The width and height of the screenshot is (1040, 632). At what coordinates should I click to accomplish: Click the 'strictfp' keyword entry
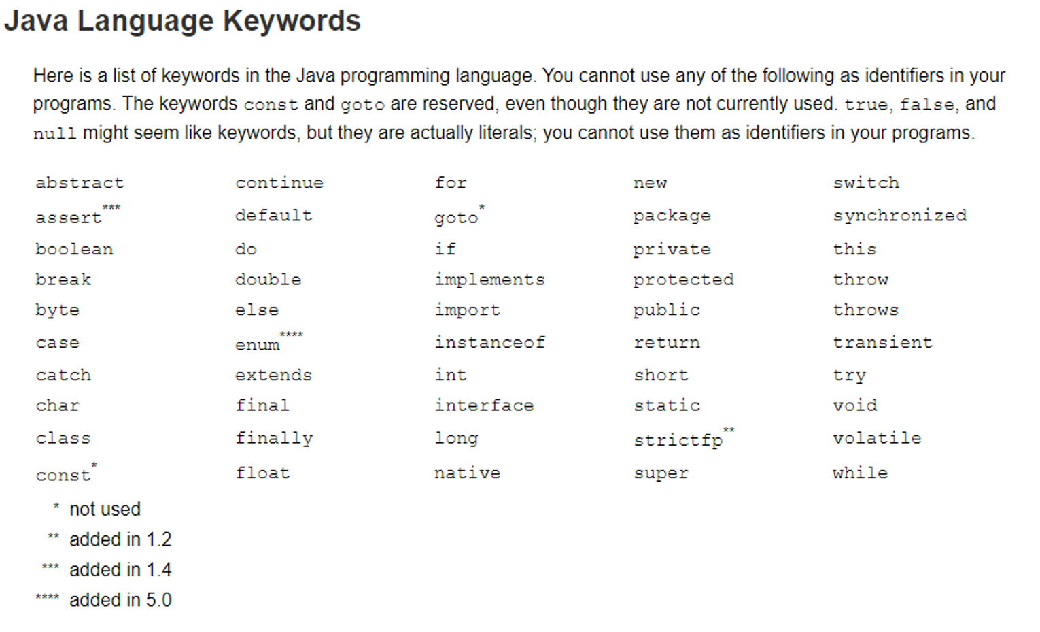[678, 441]
